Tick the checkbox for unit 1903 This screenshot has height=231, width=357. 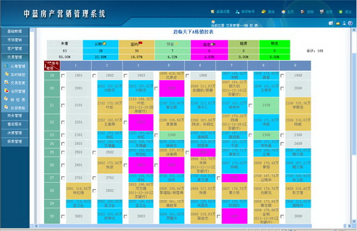click(126, 75)
